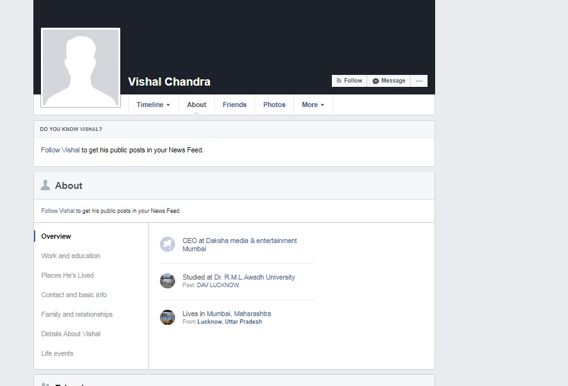Viewport: 568px width, 386px height.
Task: Click the Messenger icon on Message button
Action: [376, 81]
